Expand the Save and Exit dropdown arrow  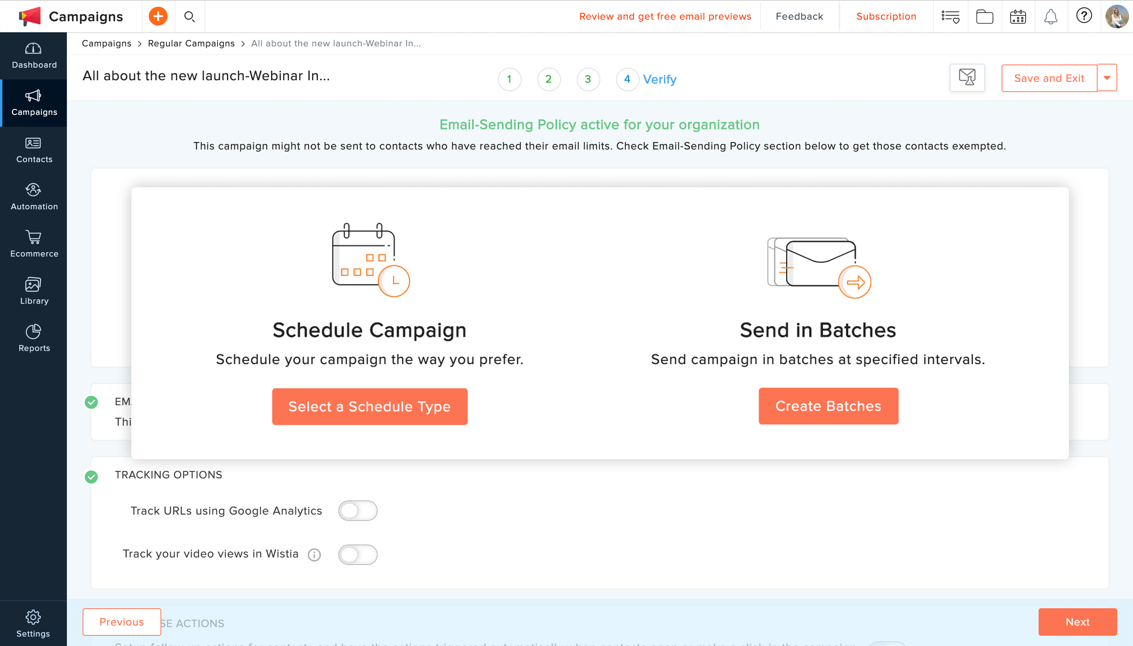pyautogui.click(x=1107, y=78)
